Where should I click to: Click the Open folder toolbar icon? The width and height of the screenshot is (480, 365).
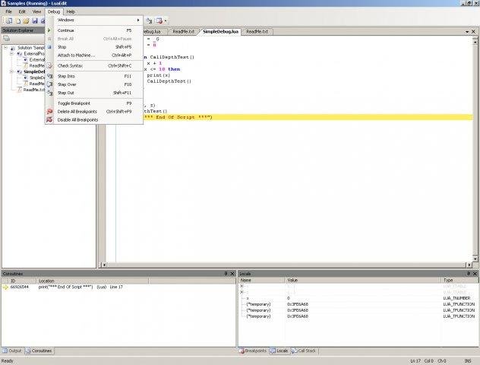27,21
